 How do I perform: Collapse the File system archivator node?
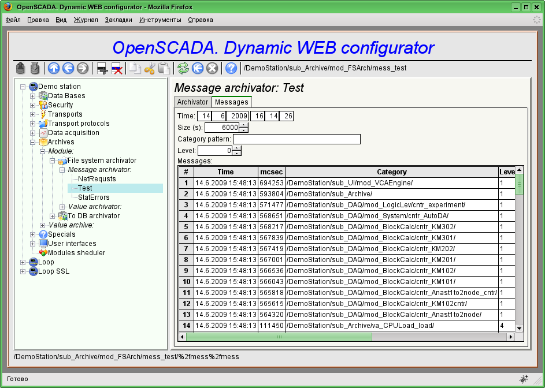point(52,161)
